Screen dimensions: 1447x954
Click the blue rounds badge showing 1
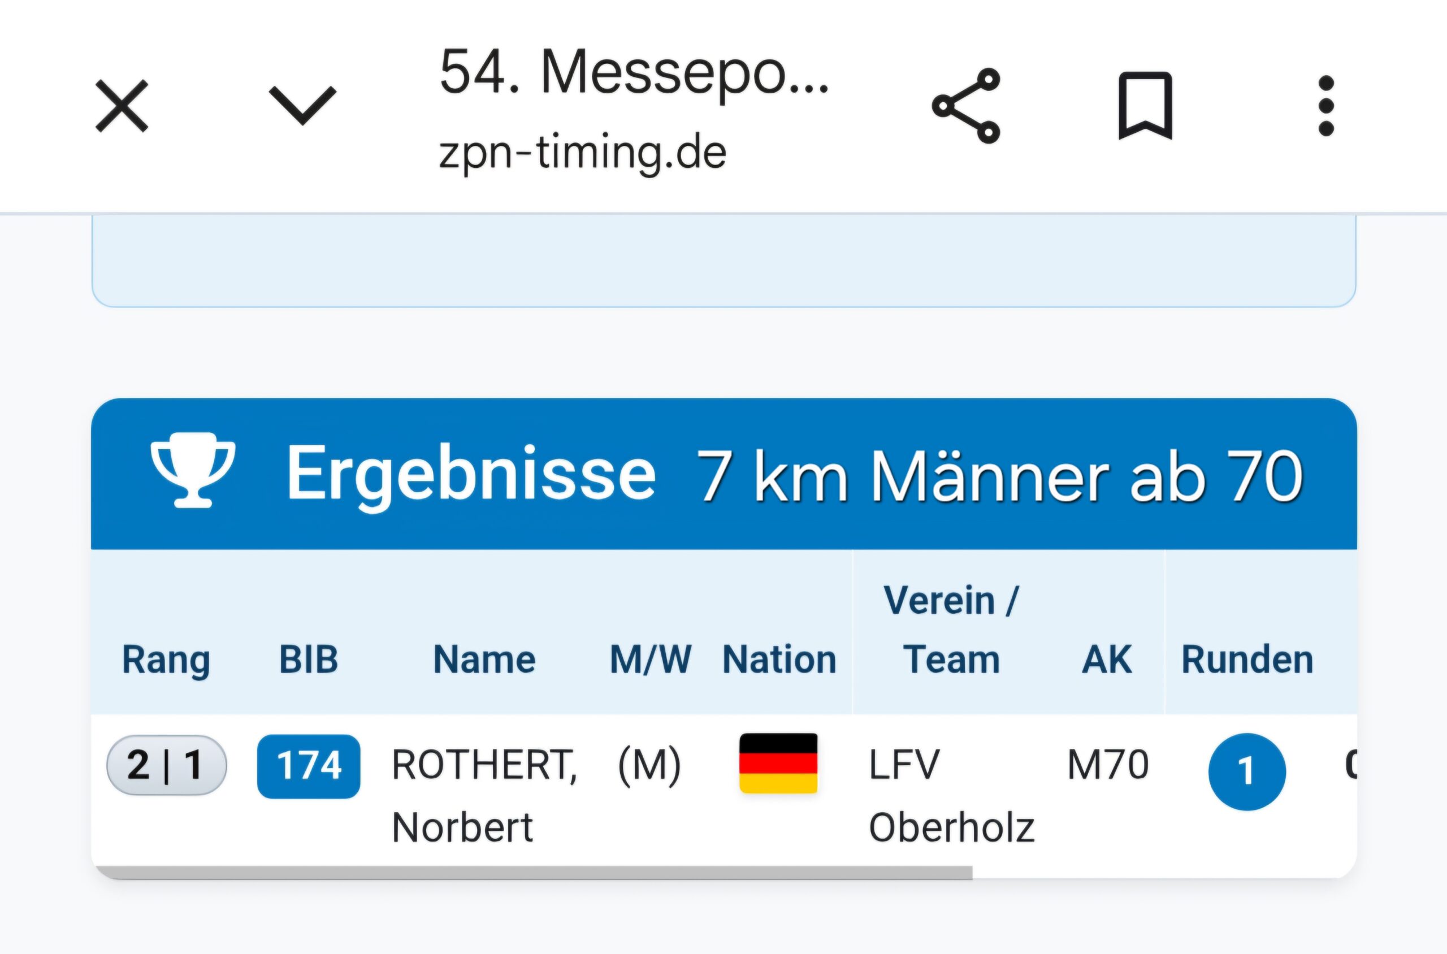pyautogui.click(x=1247, y=771)
